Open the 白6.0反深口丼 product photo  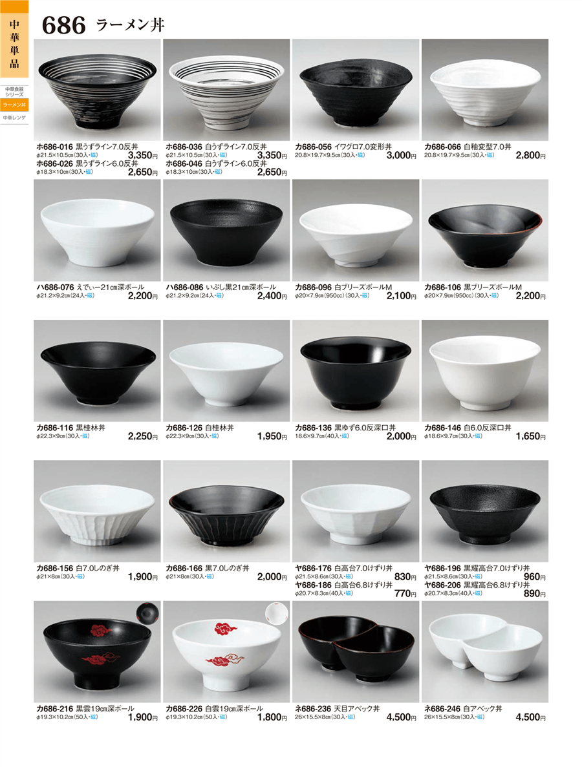pos(485,370)
